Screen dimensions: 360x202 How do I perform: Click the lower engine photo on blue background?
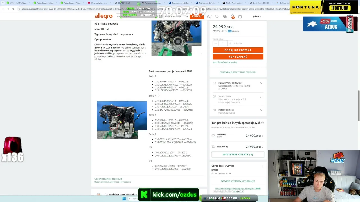(122, 120)
